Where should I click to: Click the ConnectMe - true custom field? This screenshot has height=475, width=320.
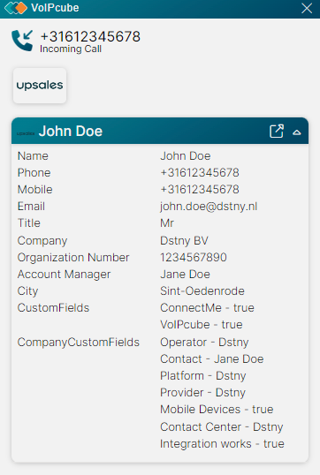coord(207,308)
